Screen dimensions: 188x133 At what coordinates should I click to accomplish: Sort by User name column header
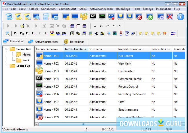point(102,49)
